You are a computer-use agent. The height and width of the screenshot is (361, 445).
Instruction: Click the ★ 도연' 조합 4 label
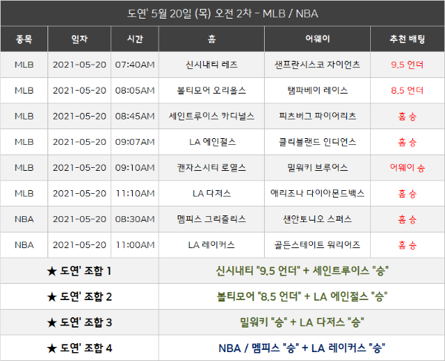click(79, 348)
